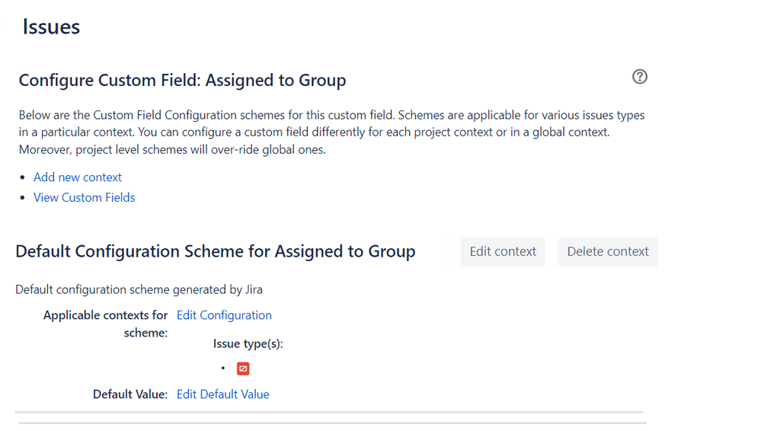Click the bullet beside the issue type icon

point(222,369)
